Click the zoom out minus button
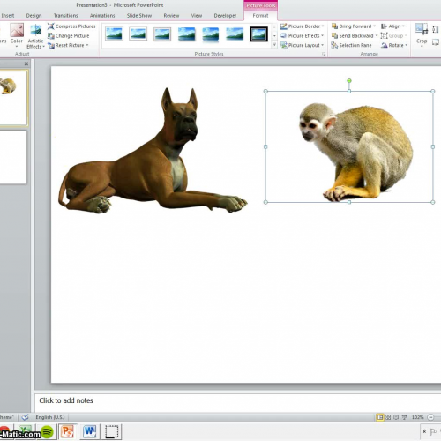The height and width of the screenshot is (441, 441). (x=430, y=417)
